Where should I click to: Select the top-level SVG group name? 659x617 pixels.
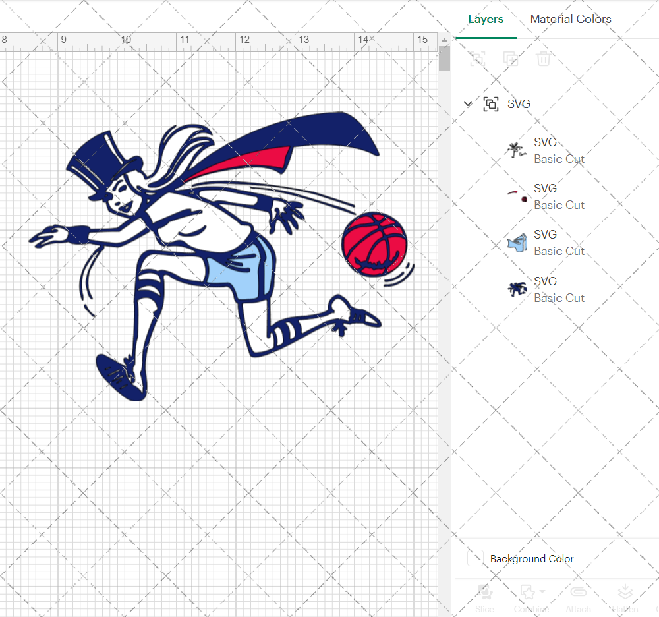pyautogui.click(x=519, y=103)
